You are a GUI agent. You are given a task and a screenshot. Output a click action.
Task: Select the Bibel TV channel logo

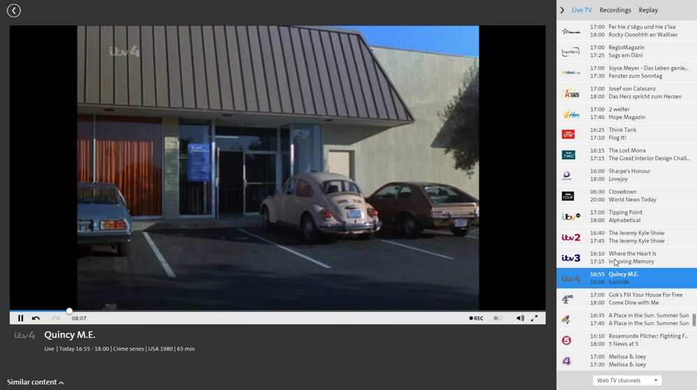click(571, 72)
